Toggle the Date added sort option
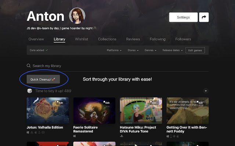Screen dimensions: 235x146 (x=39, y=50)
